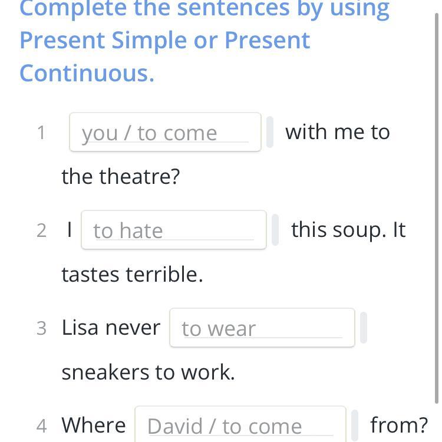The width and height of the screenshot is (442, 442).
Task: Click the gray bar beside "to wear" field
Action: pos(364,328)
